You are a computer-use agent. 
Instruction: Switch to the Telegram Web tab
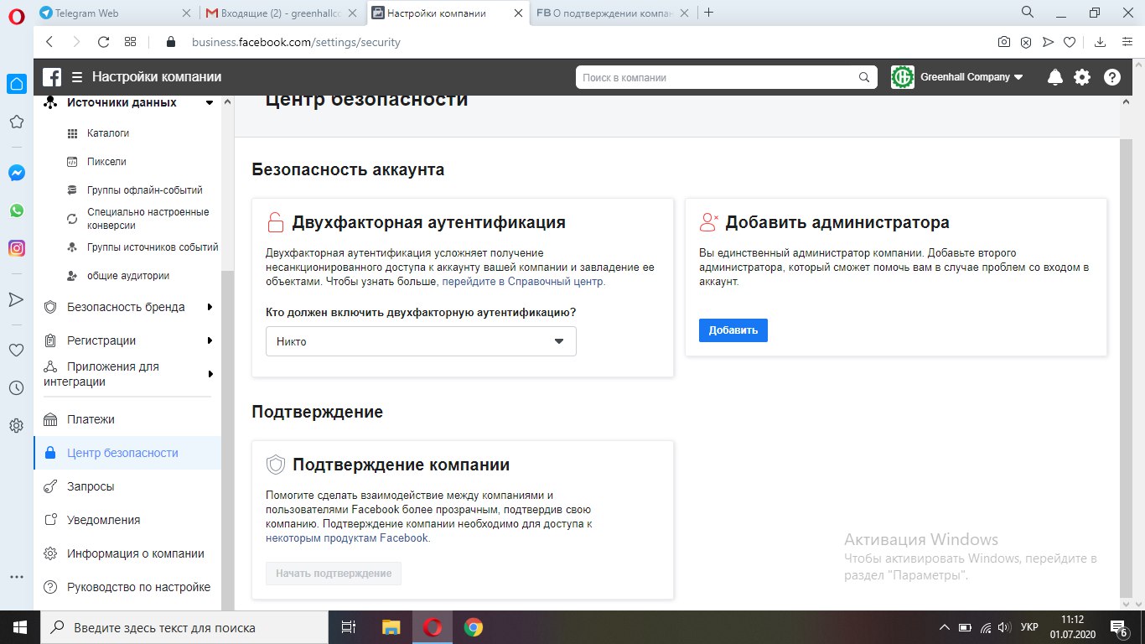click(115, 13)
